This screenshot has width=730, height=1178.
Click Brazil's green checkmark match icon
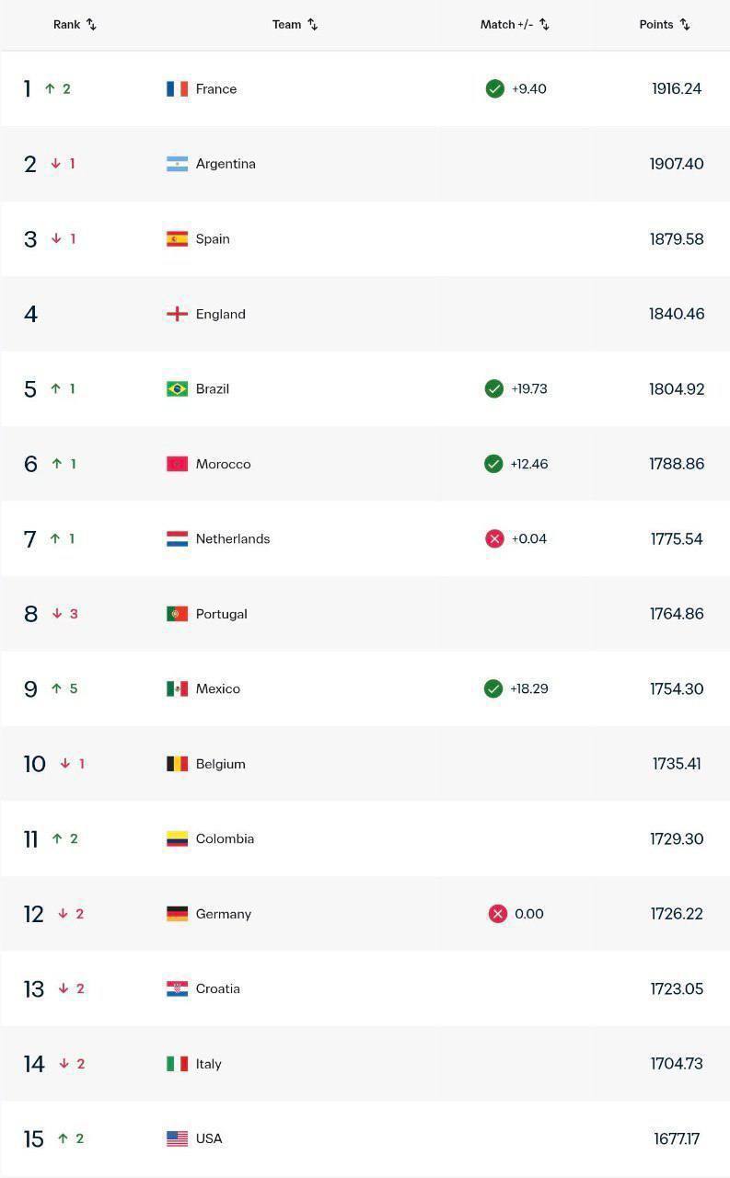coord(494,388)
